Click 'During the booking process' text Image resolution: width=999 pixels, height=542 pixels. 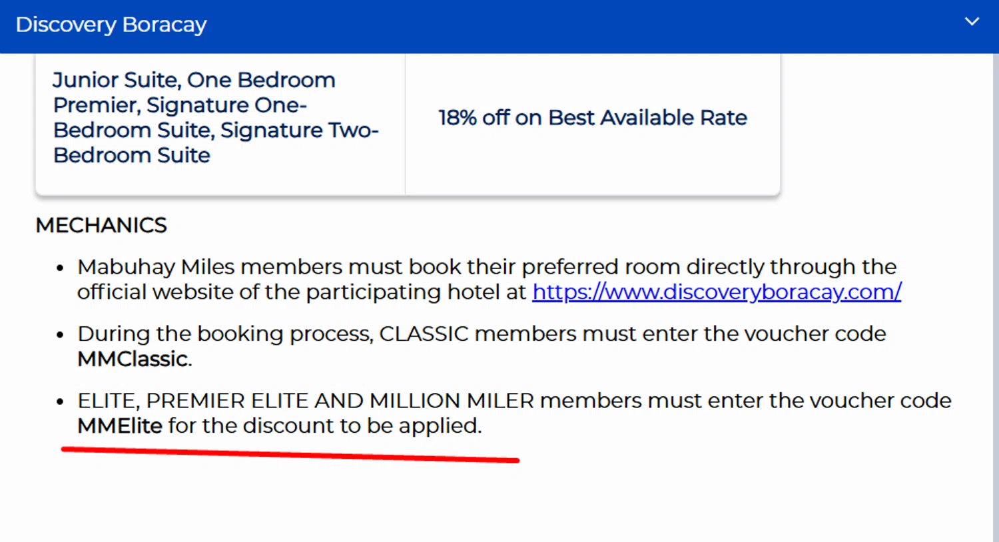click(224, 334)
